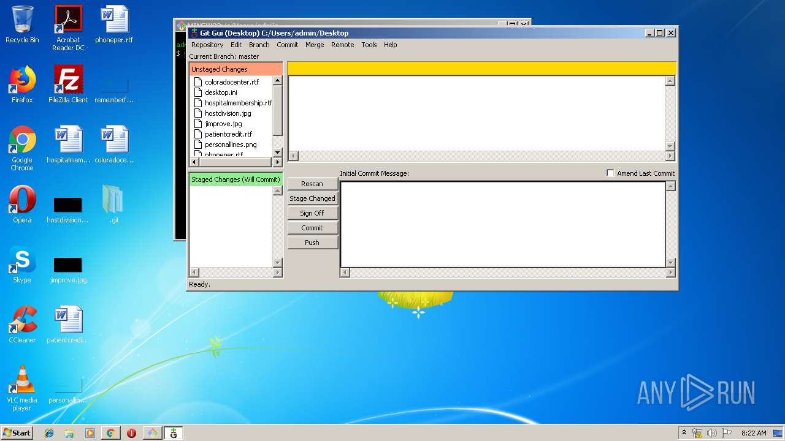Click right arrow of unstaged horizontal scrollbar
Viewport: 785px width, 441px height.
tap(277, 162)
